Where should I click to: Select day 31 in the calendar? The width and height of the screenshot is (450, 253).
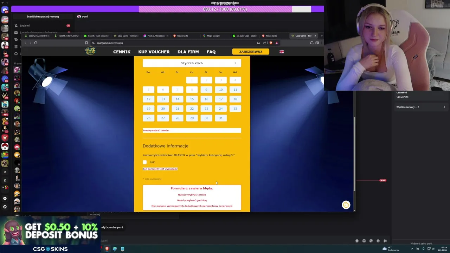[x=221, y=118]
